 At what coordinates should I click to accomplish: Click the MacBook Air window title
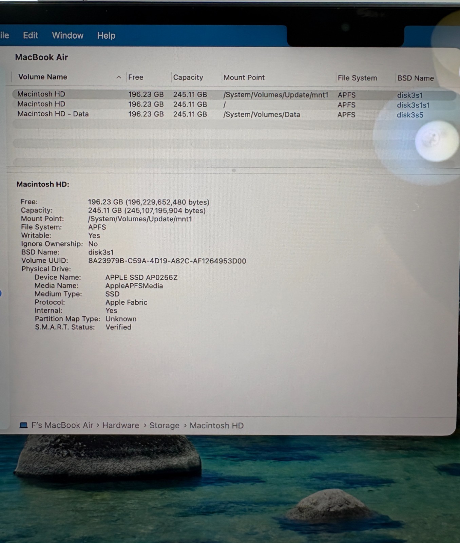pos(41,57)
